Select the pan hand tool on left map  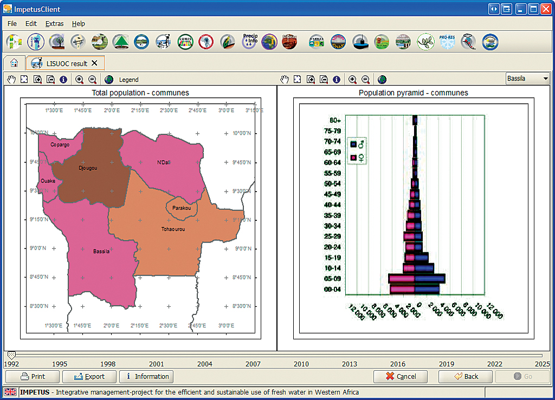pyautogui.click(x=11, y=80)
